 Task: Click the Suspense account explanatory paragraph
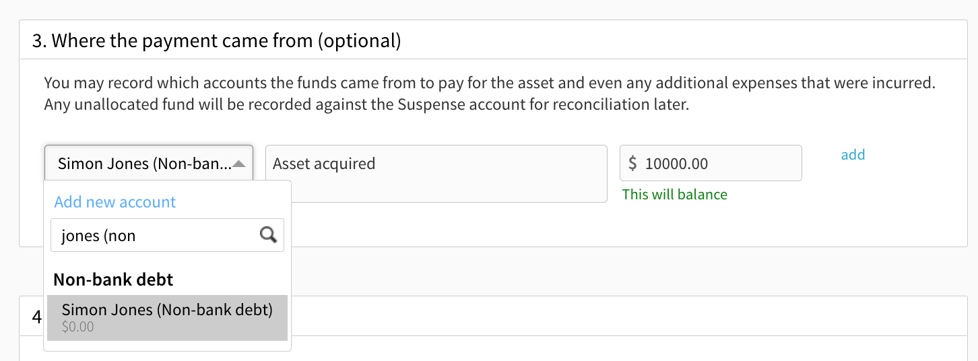[x=367, y=106]
